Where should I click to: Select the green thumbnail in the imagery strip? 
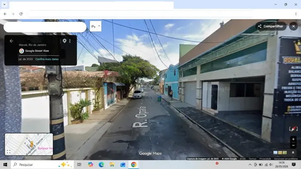click(x=285, y=153)
